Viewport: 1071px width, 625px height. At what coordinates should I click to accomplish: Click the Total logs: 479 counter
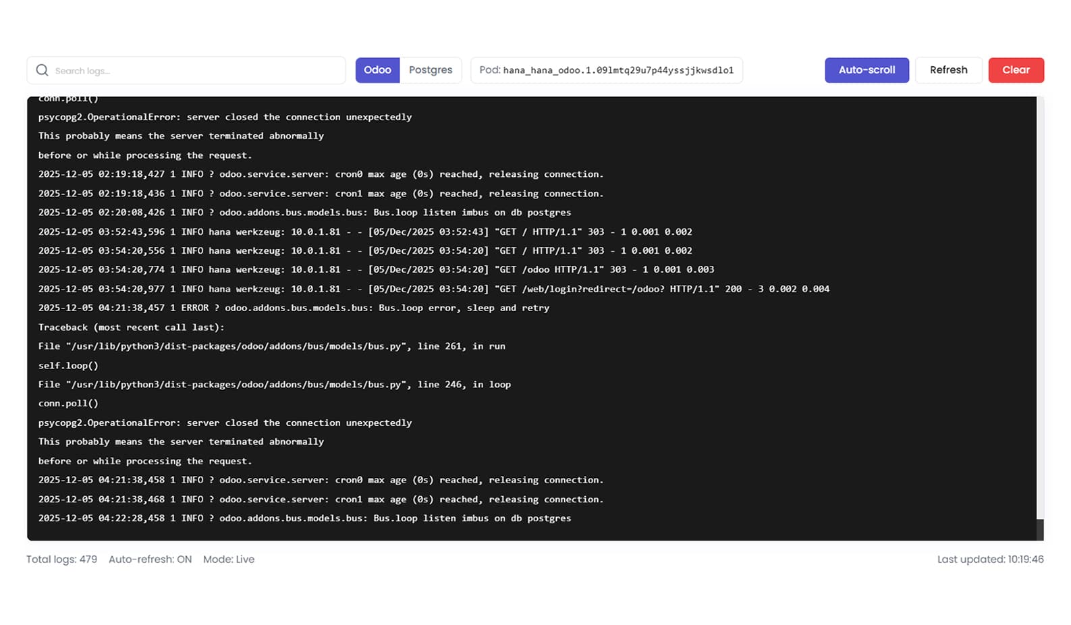(61, 560)
